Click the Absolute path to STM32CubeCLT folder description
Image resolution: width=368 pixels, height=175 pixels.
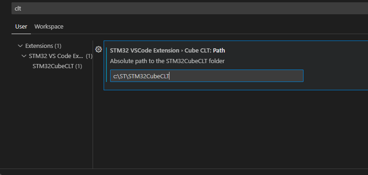coord(167,61)
